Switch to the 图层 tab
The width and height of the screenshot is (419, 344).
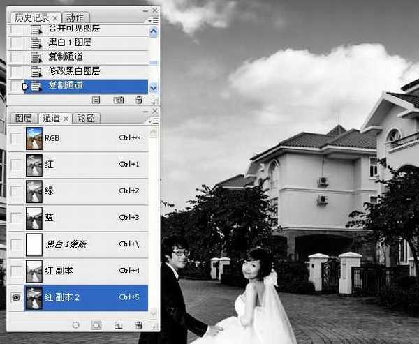(23, 119)
